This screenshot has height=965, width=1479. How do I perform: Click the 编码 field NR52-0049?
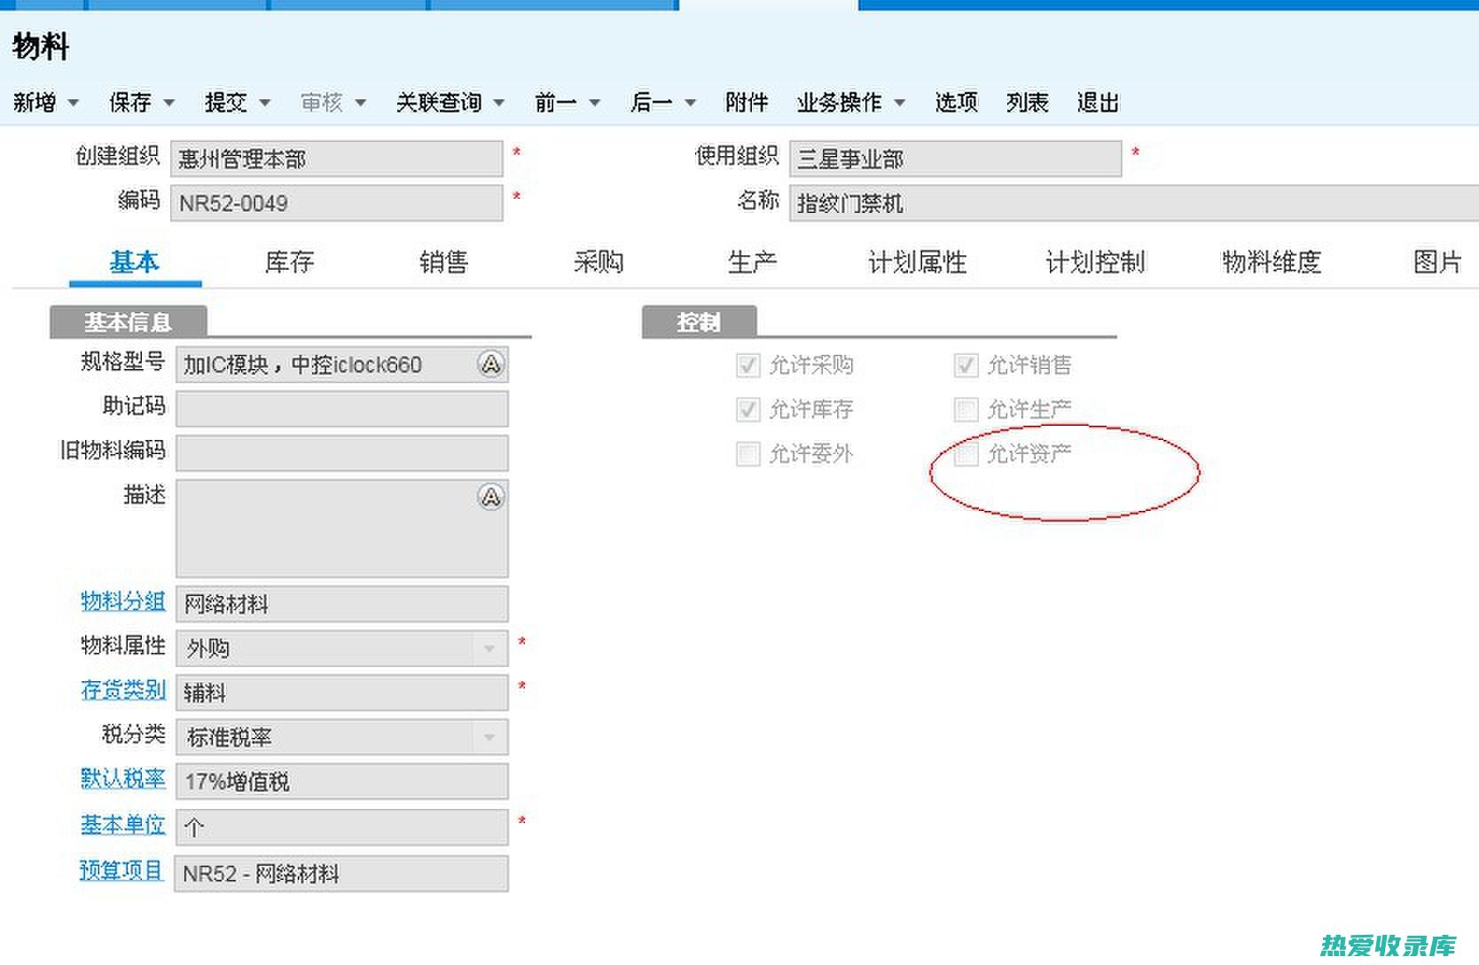click(x=336, y=203)
